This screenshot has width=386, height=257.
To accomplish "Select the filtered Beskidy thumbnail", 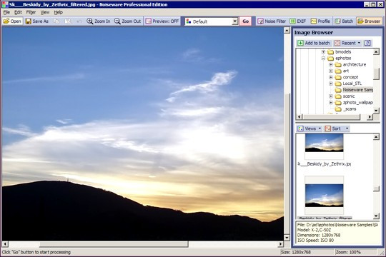I will 324,196.
